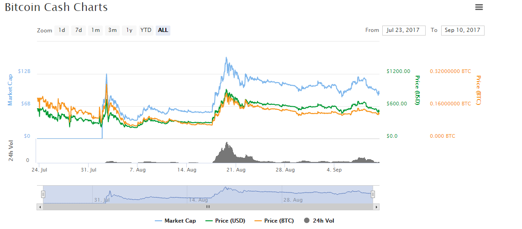Click the 7. Aug date tick label
The image size is (522, 229).
[x=137, y=170]
